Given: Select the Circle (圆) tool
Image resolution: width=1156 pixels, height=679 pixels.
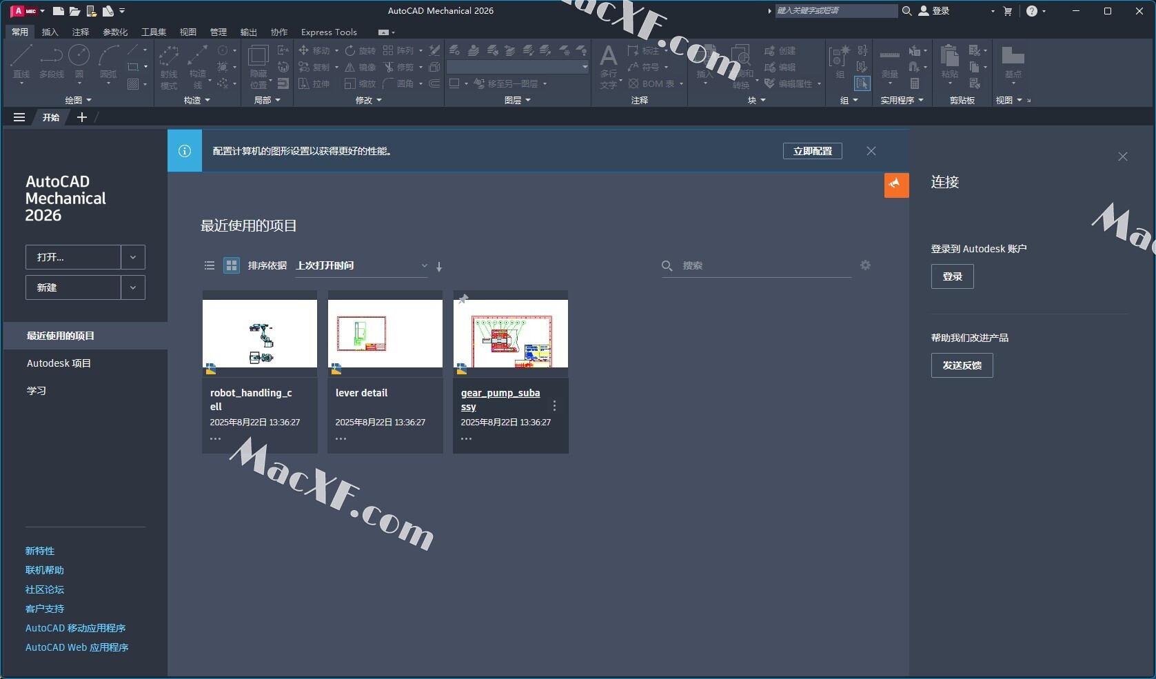Looking at the screenshot, I should (79, 62).
